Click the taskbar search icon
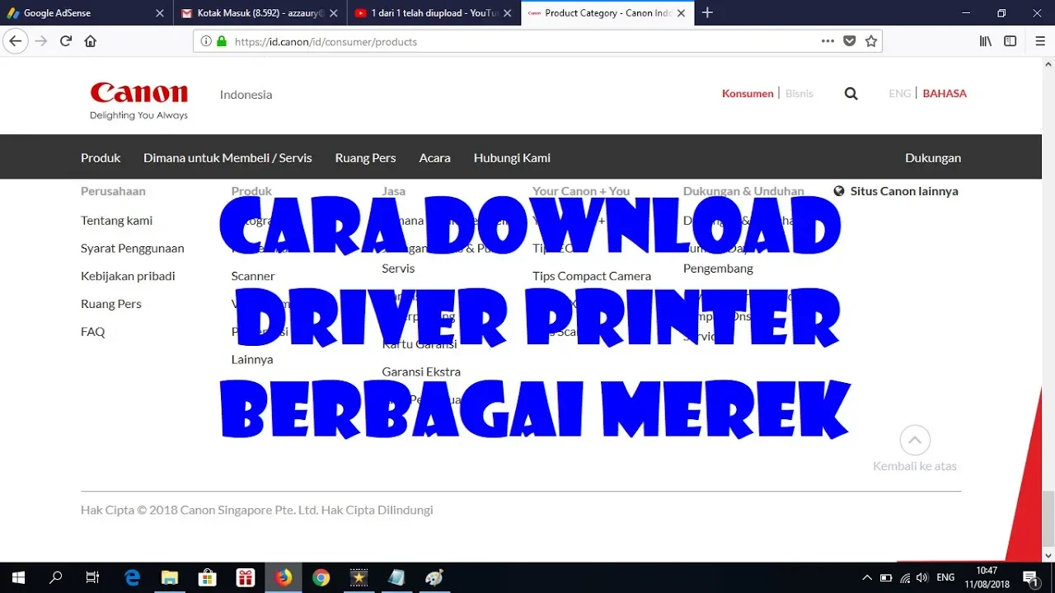 (x=55, y=577)
